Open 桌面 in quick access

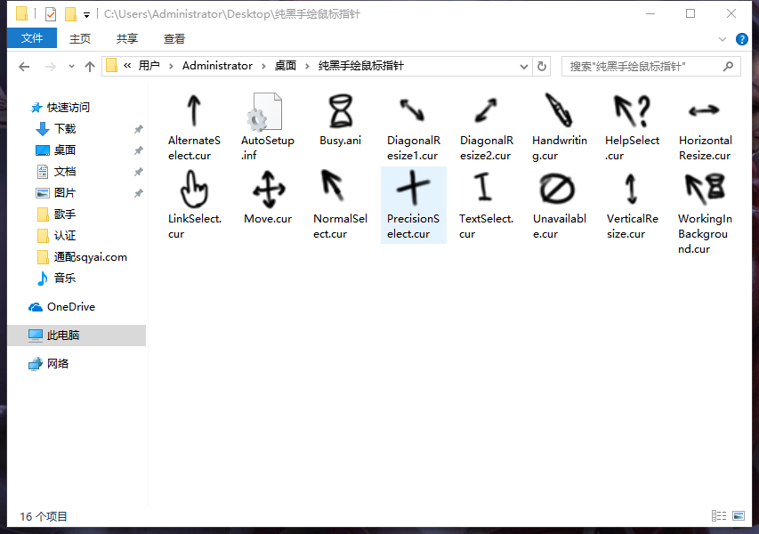(65, 150)
